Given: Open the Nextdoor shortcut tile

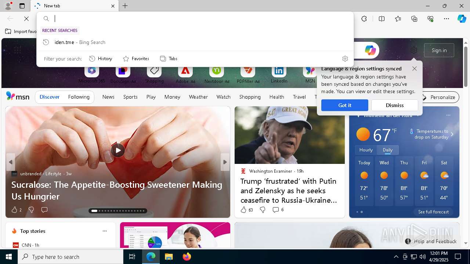Looking at the screenshot, I should coord(217,75).
